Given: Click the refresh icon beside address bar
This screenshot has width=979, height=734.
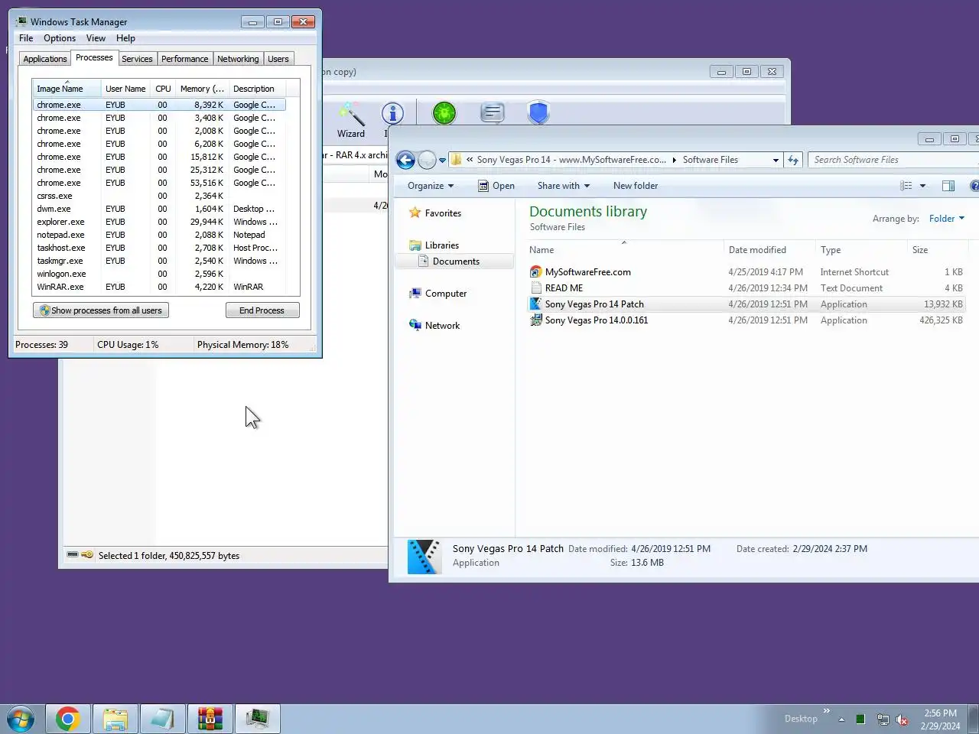Looking at the screenshot, I should 793,160.
